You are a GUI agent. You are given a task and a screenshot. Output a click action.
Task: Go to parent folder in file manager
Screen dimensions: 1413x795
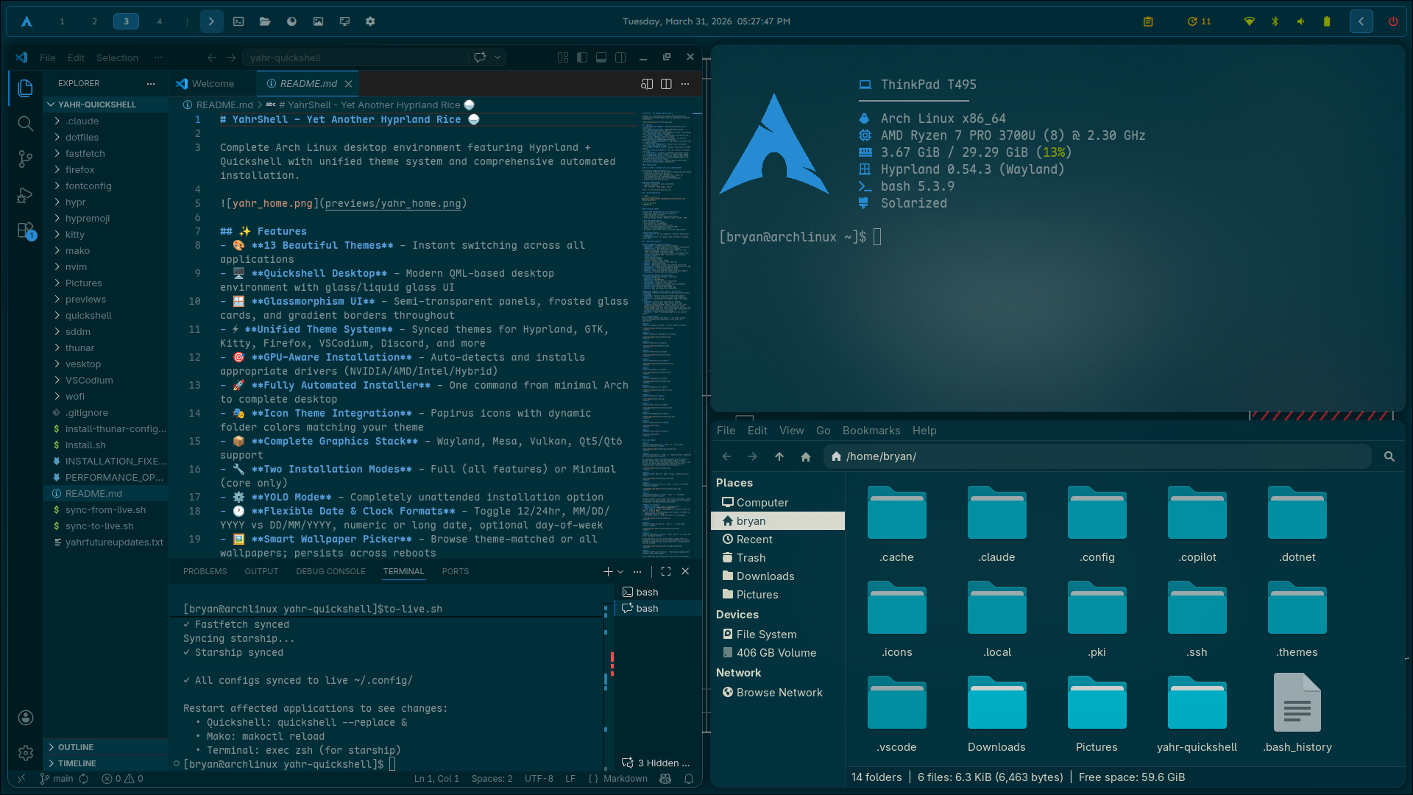coord(779,456)
